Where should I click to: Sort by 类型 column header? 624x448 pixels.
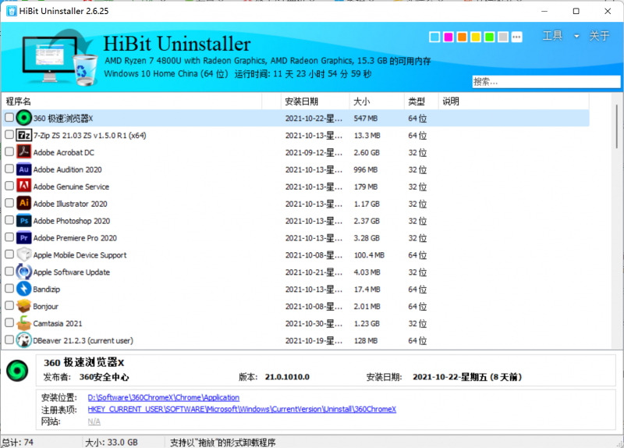tap(421, 101)
